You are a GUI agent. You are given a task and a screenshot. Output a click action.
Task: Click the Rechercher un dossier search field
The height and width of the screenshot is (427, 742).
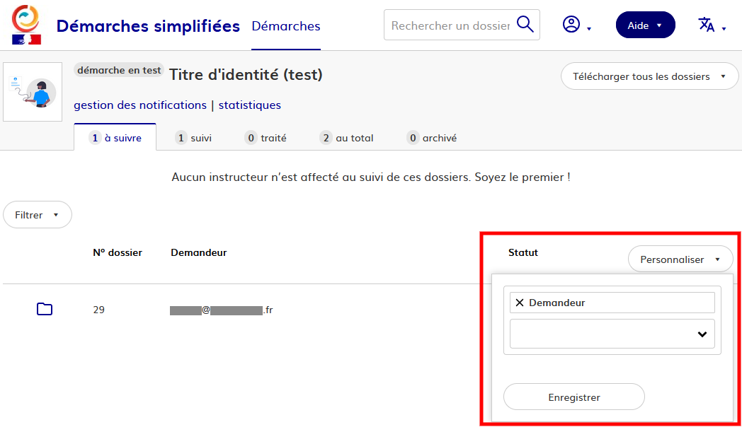(x=450, y=25)
